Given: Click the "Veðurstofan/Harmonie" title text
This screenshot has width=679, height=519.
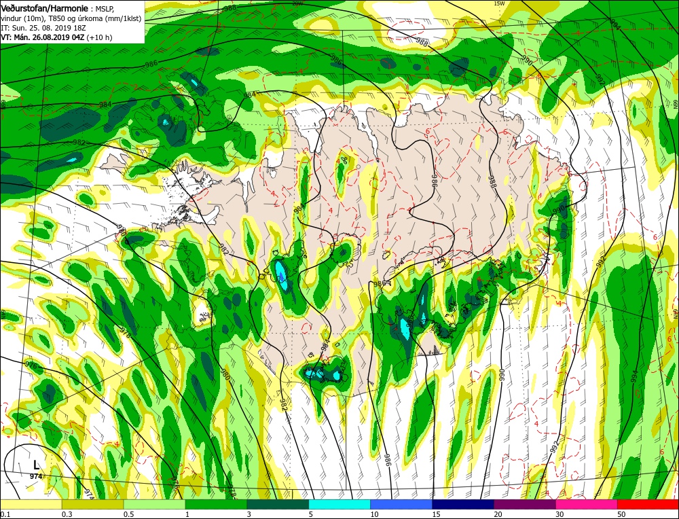Looking at the screenshot, I should [x=45, y=8].
